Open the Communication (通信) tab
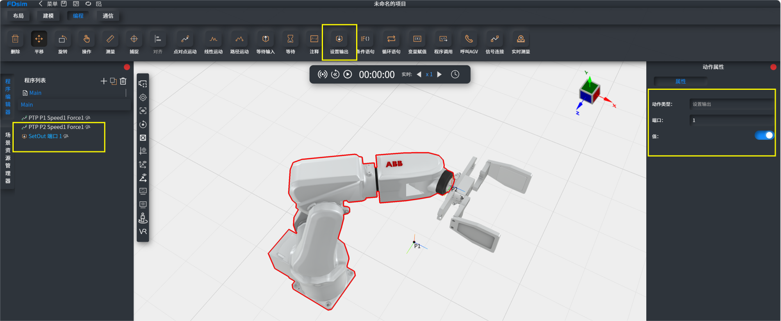This screenshot has width=781, height=321. click(108, 16)
